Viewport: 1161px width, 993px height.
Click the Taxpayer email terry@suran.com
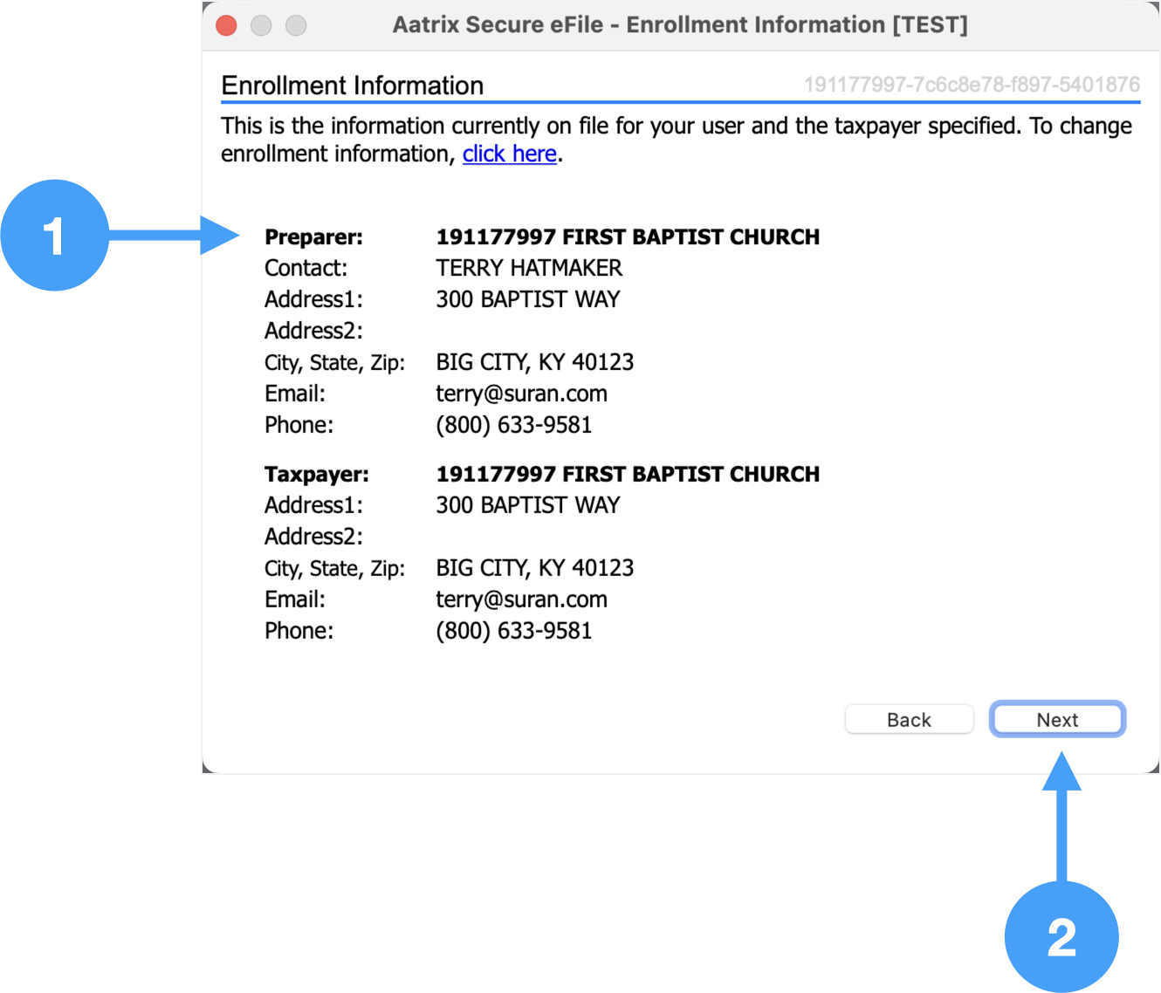click(x=521, y=599)
